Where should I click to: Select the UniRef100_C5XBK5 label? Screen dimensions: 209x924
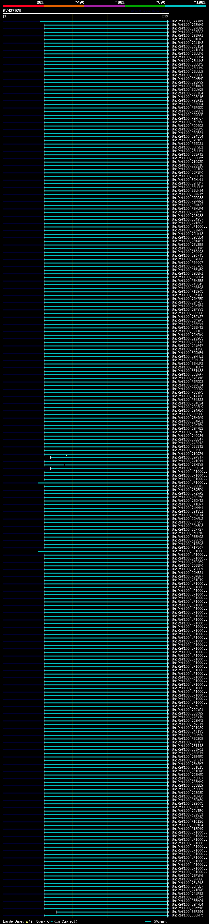click(x=187, y=79)
